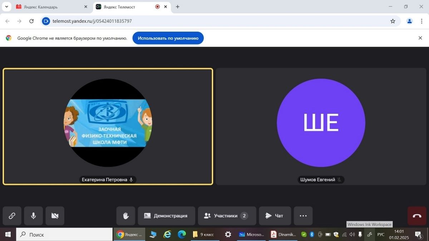
Task: Start screen sharing with Демонстрация button
Action: click(166, 216)
